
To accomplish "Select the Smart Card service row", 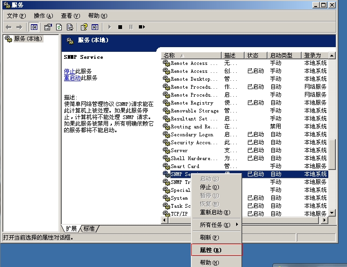I will coord(245,166).
